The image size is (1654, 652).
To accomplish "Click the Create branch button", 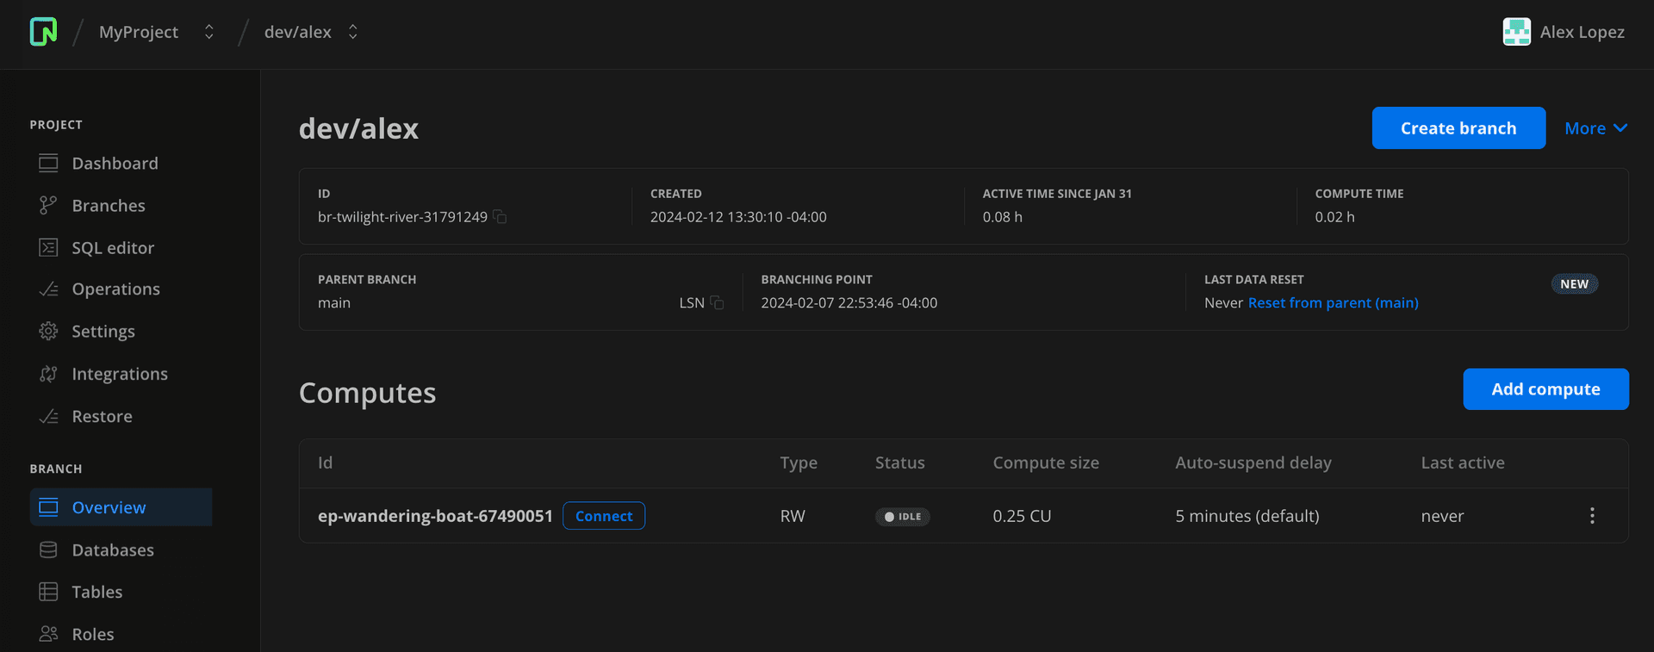I will 1458,128.
